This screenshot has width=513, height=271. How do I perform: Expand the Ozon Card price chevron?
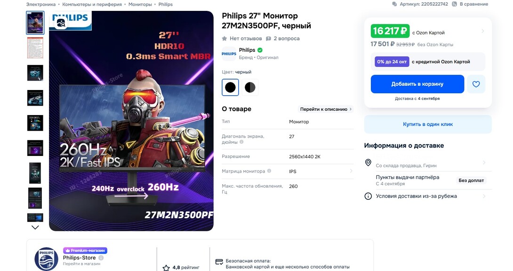(x=482, y=31)
